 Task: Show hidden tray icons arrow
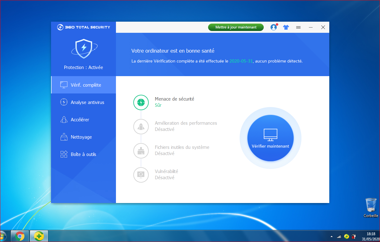coord(332,236)
